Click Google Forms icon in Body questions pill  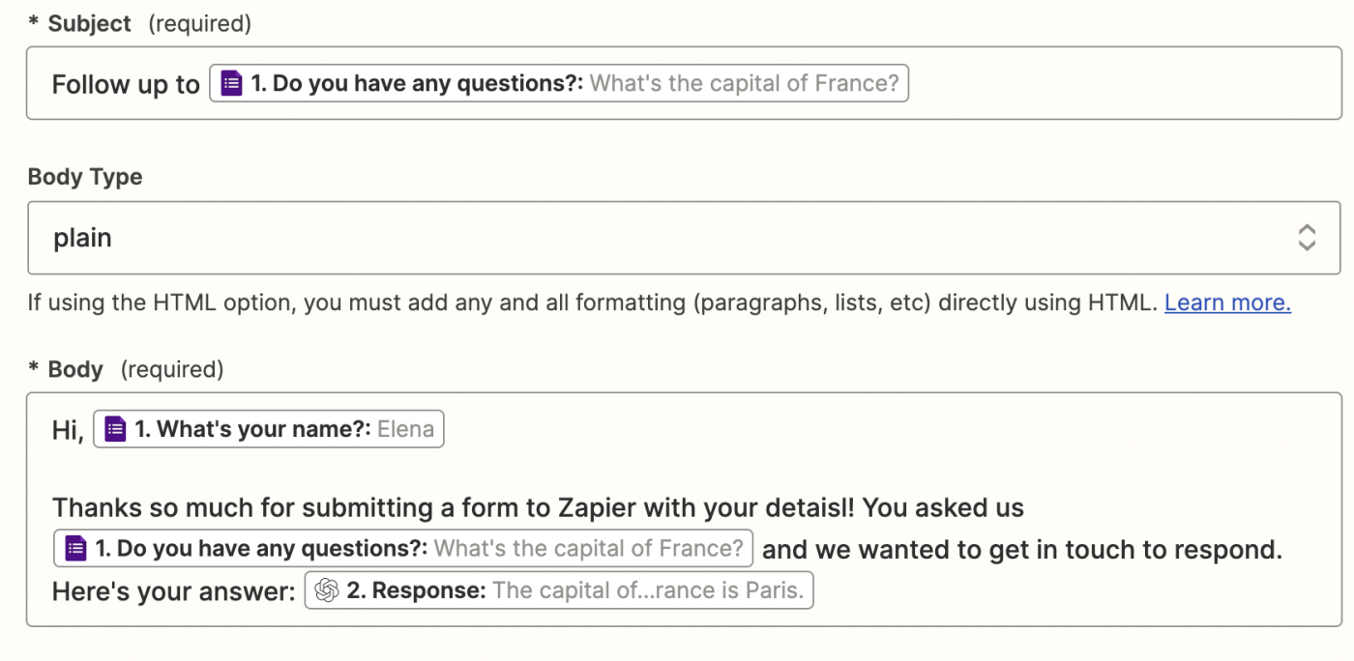tap(75, 550)
